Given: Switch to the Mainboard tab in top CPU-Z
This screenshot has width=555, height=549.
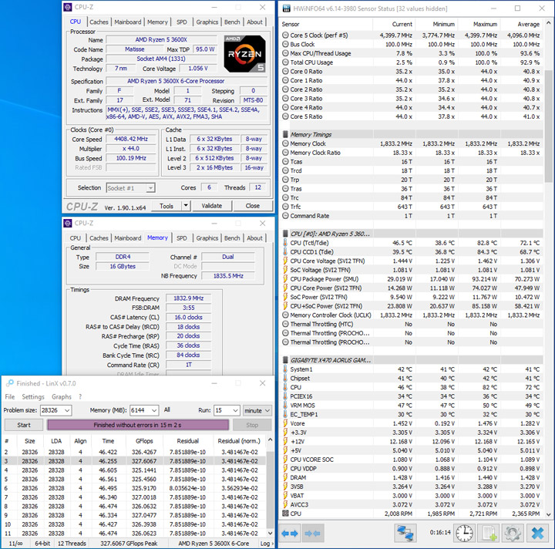Looking at the screenshot, I should pos(127,22).
